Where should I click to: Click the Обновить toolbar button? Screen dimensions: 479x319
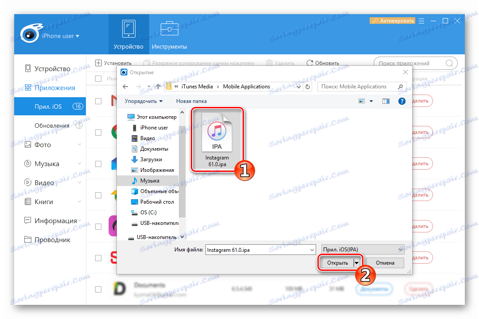(x=323, y=63)
